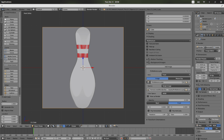This screenshot has width=224, height=140.
Task: Enable Flip Horizontally checkbox
Action: [149, 111]
